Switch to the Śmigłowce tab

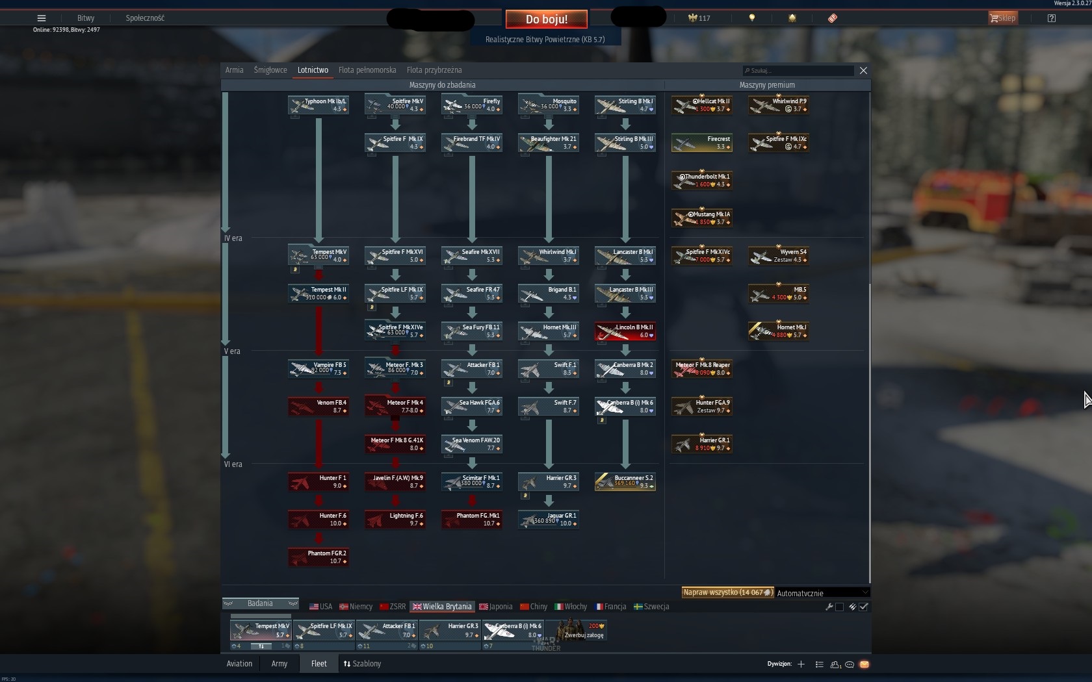pos(270,70)
